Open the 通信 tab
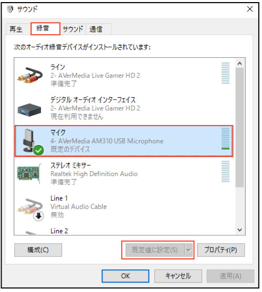The width and height of the screenshot is (262, 292). 96,29
